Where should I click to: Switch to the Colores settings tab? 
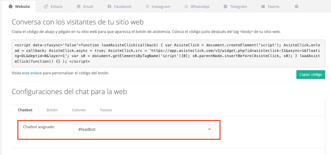coord(79,110)
